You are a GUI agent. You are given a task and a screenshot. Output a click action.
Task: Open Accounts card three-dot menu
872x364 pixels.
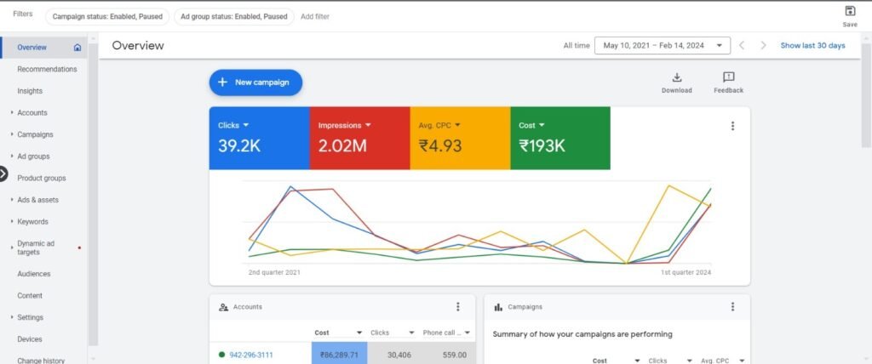(x=457, y=307)
